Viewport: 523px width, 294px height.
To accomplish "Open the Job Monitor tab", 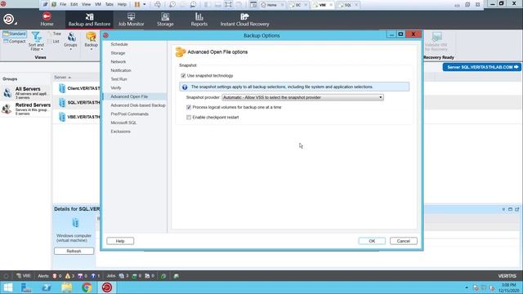I will (x=131, y=20).
